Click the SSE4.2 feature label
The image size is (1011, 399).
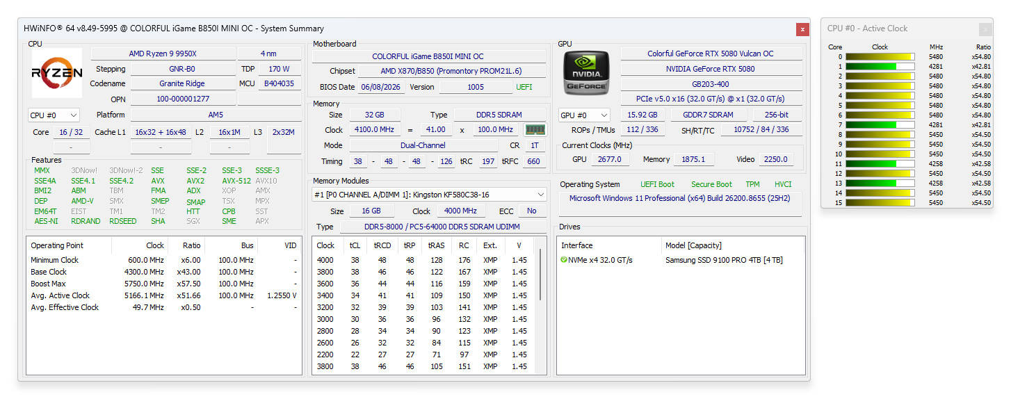(x=121, y=181)
